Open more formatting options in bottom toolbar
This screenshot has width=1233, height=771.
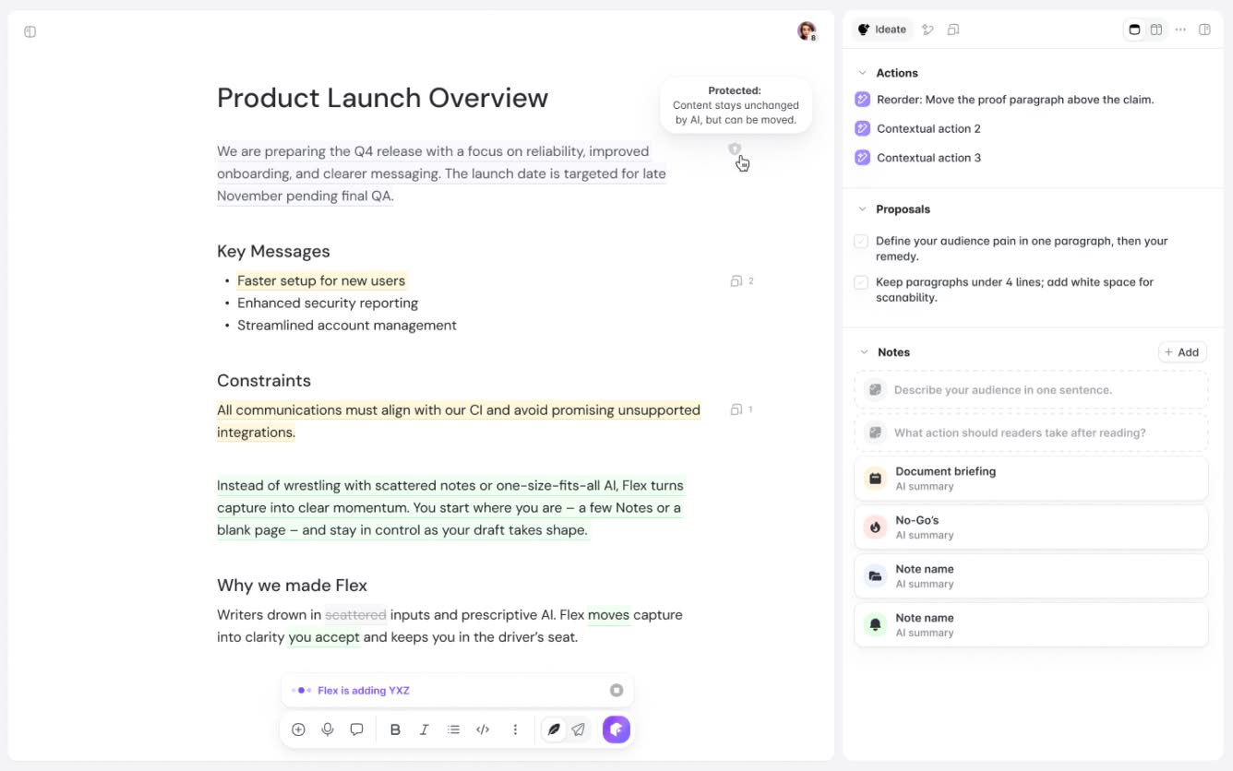(x=515, y=729)
